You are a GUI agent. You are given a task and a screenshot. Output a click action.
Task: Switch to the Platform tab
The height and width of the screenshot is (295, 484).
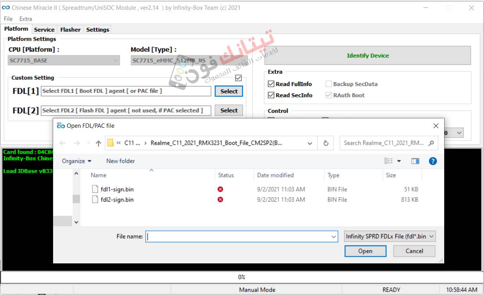pyautogui.click(x=16, y=29)
